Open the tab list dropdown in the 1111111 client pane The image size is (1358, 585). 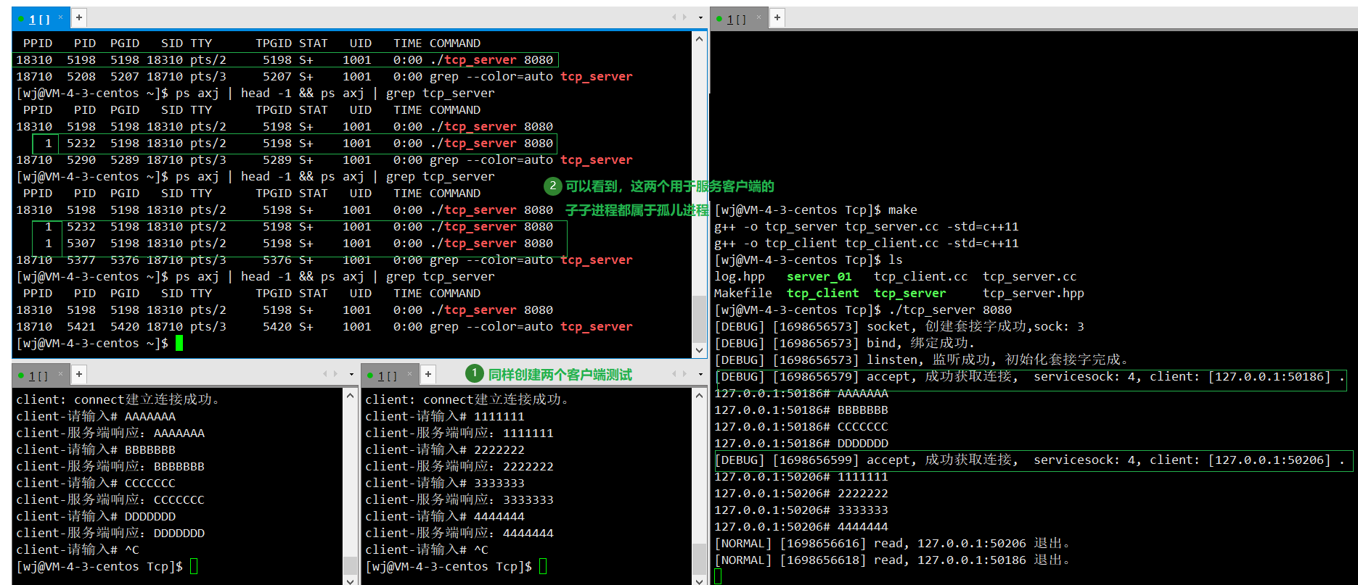(700, 374)
